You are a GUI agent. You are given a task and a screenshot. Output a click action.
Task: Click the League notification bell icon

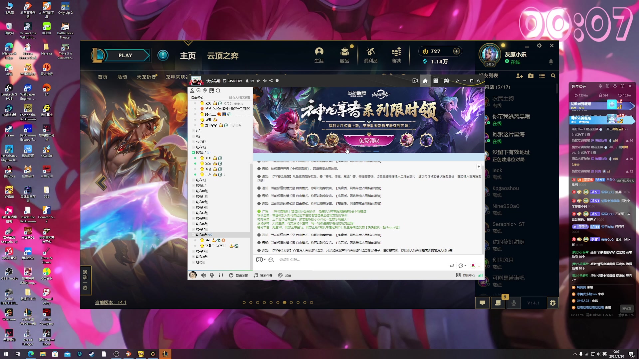tap(551, 61)
